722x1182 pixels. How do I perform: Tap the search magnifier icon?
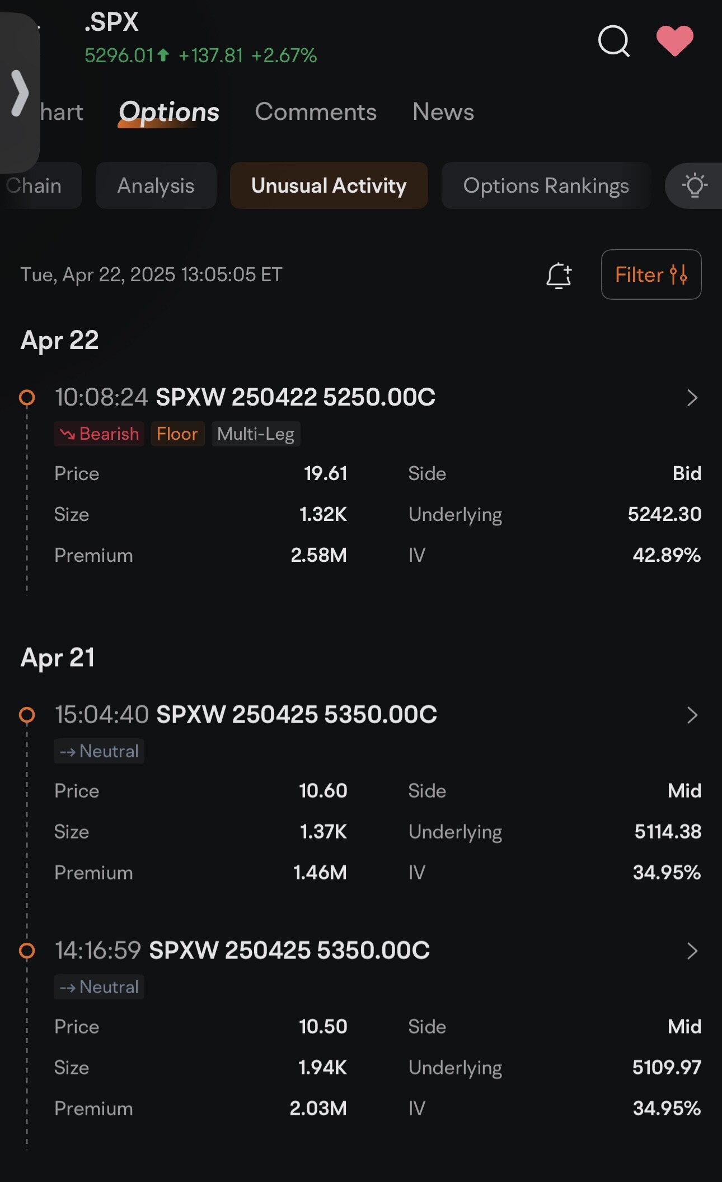click(614, 41)
